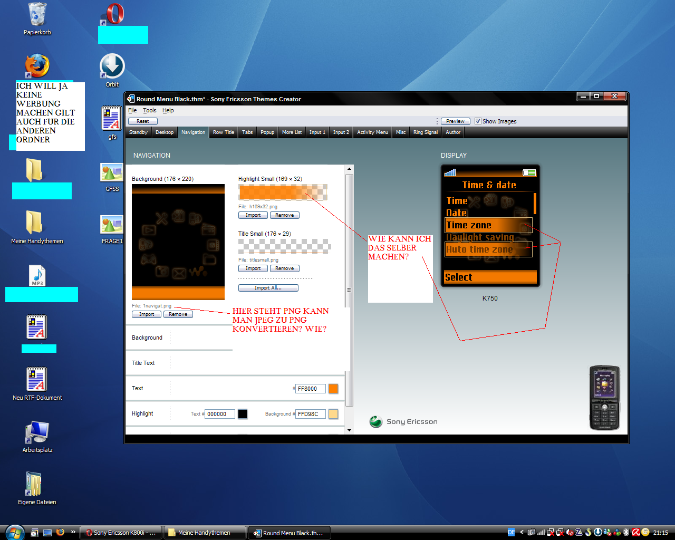Click the Background preview thumbnail
The image size is (675, 540).
tap(178, 242)
